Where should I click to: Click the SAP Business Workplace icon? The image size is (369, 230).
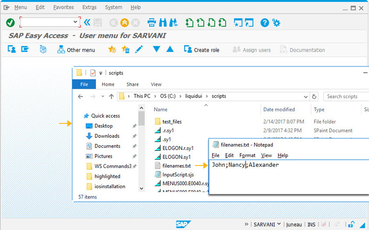(x=43, y=49)
